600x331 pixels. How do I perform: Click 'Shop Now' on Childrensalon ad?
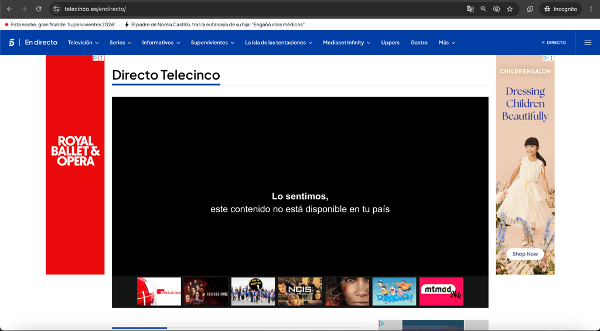(525, 254)
